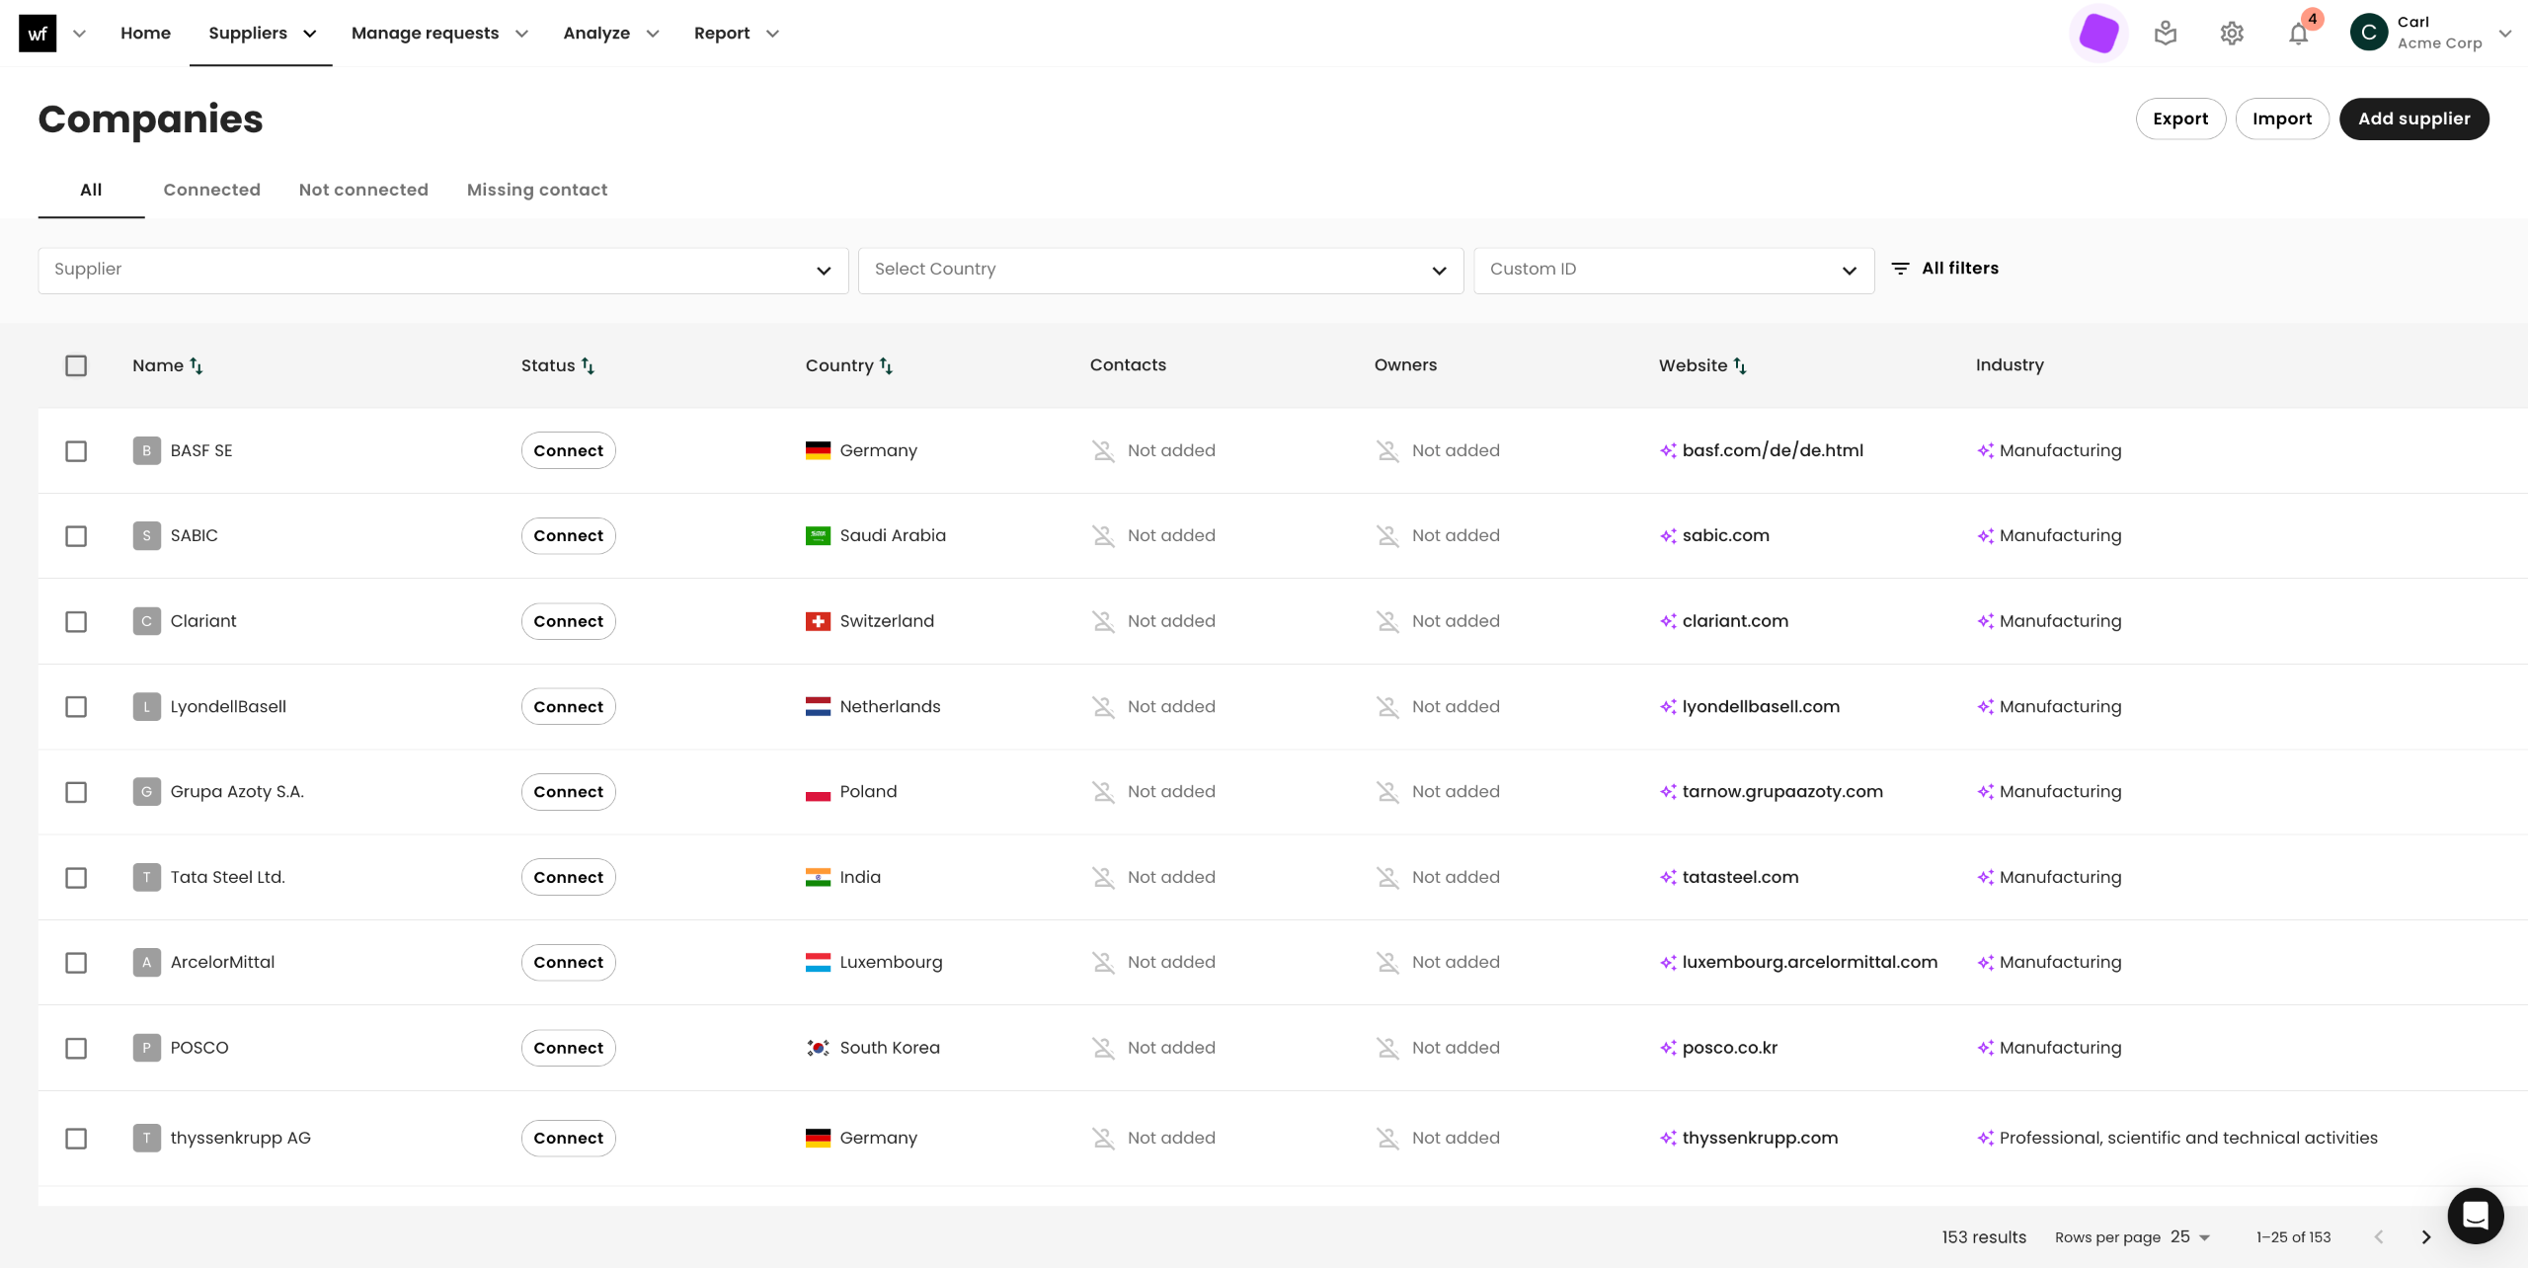Screen dimensions: 2528x1268
Task: Open the inbox tray icon in header
Action: coord(2166,34)
